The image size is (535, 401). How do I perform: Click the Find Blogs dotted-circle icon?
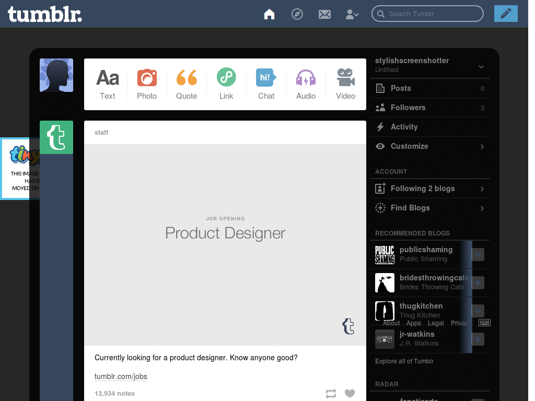380,208
